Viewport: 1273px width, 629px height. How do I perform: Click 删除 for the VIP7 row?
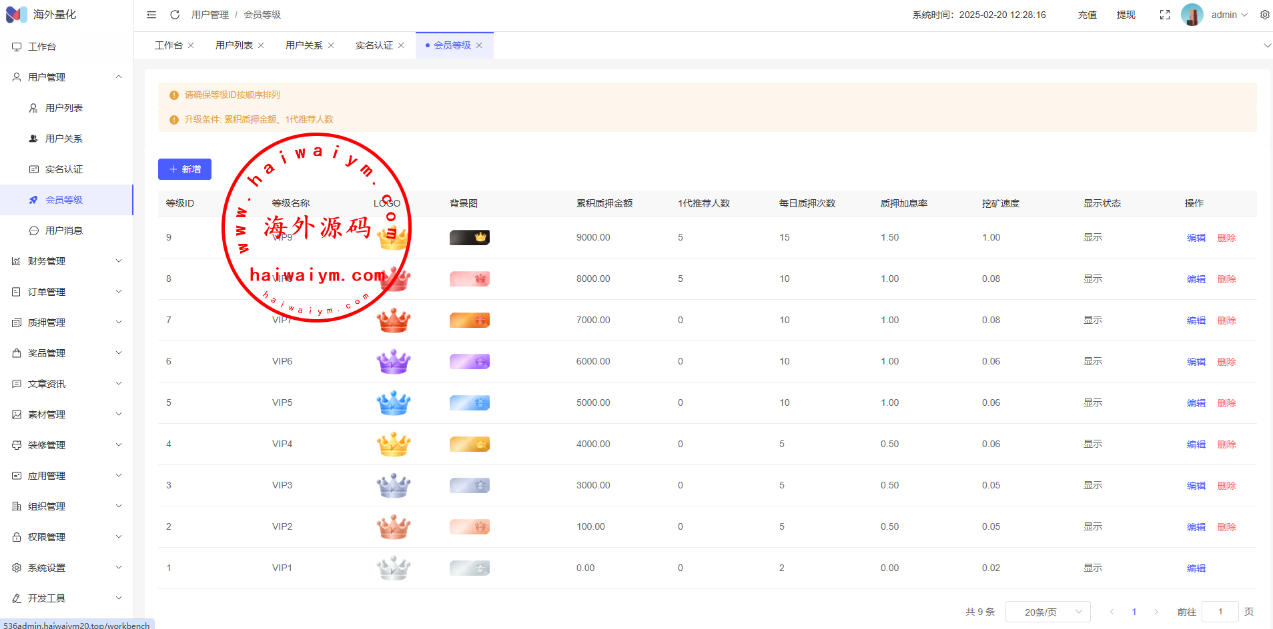pos(1226,320)
